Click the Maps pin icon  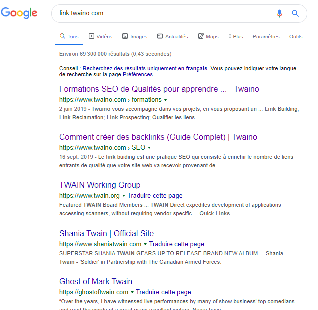(x=201, y=36)
